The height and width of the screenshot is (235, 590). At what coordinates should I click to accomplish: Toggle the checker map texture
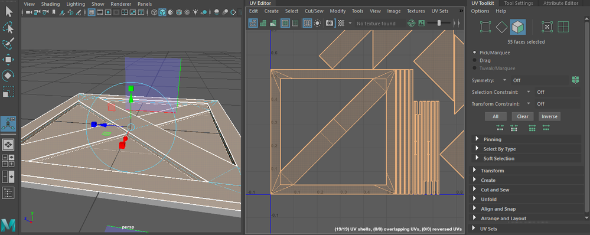click(x=341, y=23)
